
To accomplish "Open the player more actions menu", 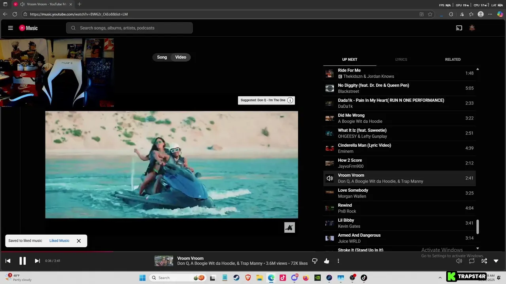I will coord(338,261).
